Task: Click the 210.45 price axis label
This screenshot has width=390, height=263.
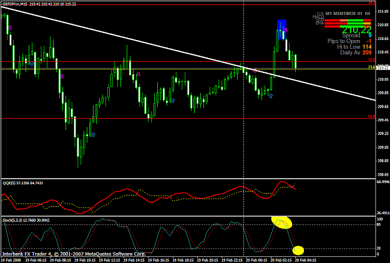Action: click(383, 52)
